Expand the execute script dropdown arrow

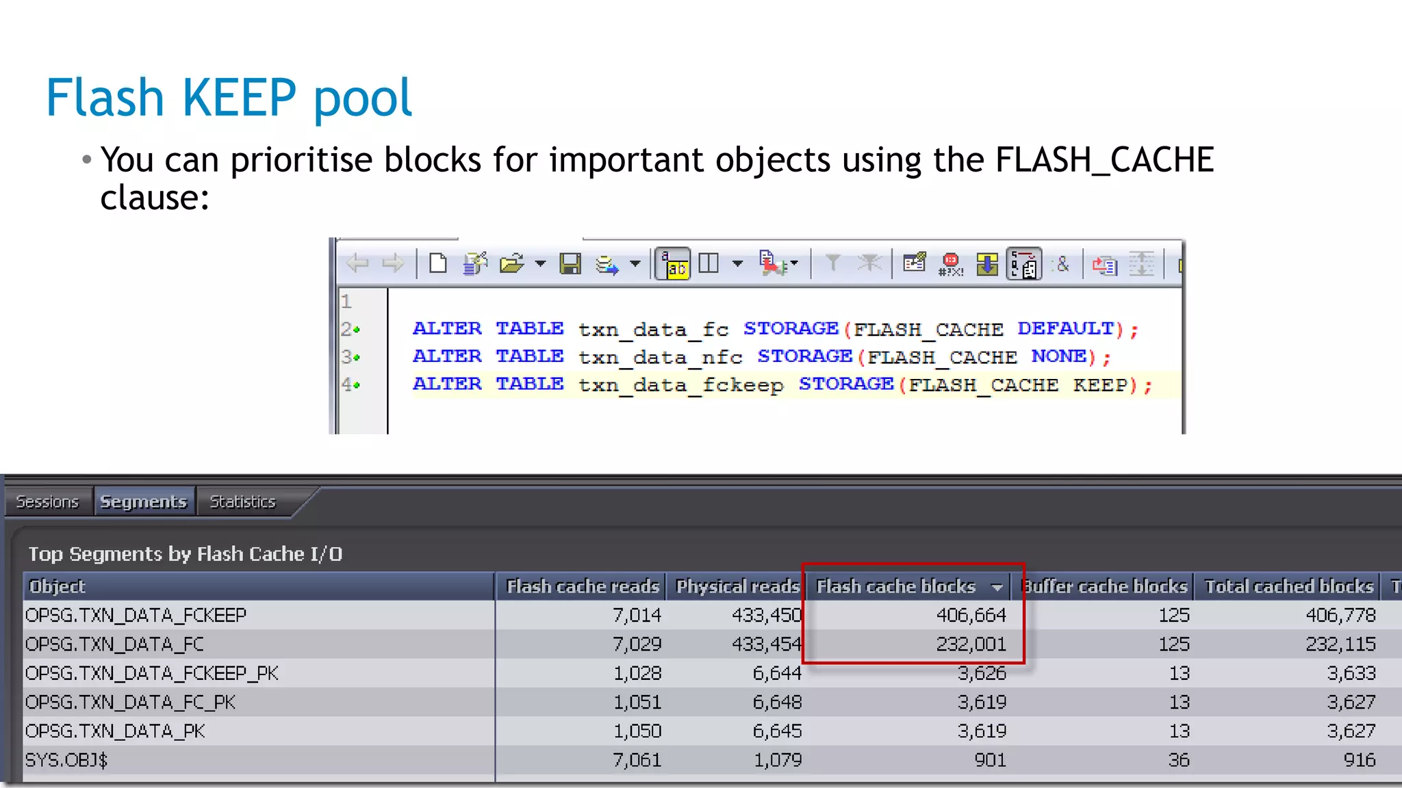[x=794, y=263]
